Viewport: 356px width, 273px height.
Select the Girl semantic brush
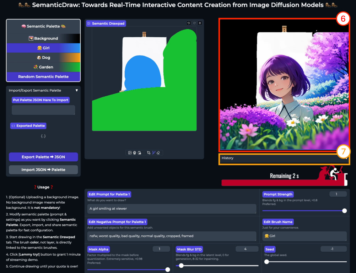pos(43,48)
